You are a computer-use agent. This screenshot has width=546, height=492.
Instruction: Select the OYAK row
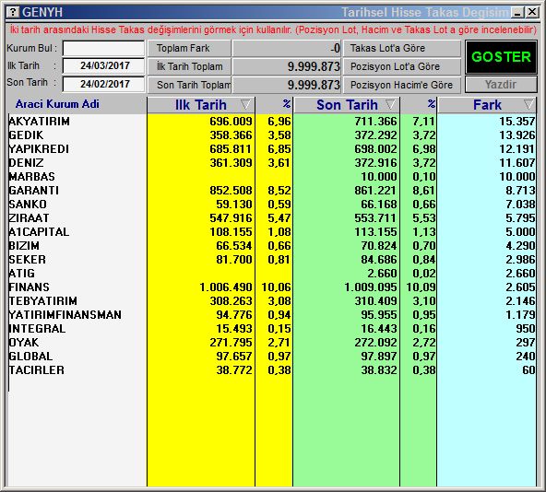point(272,342)
